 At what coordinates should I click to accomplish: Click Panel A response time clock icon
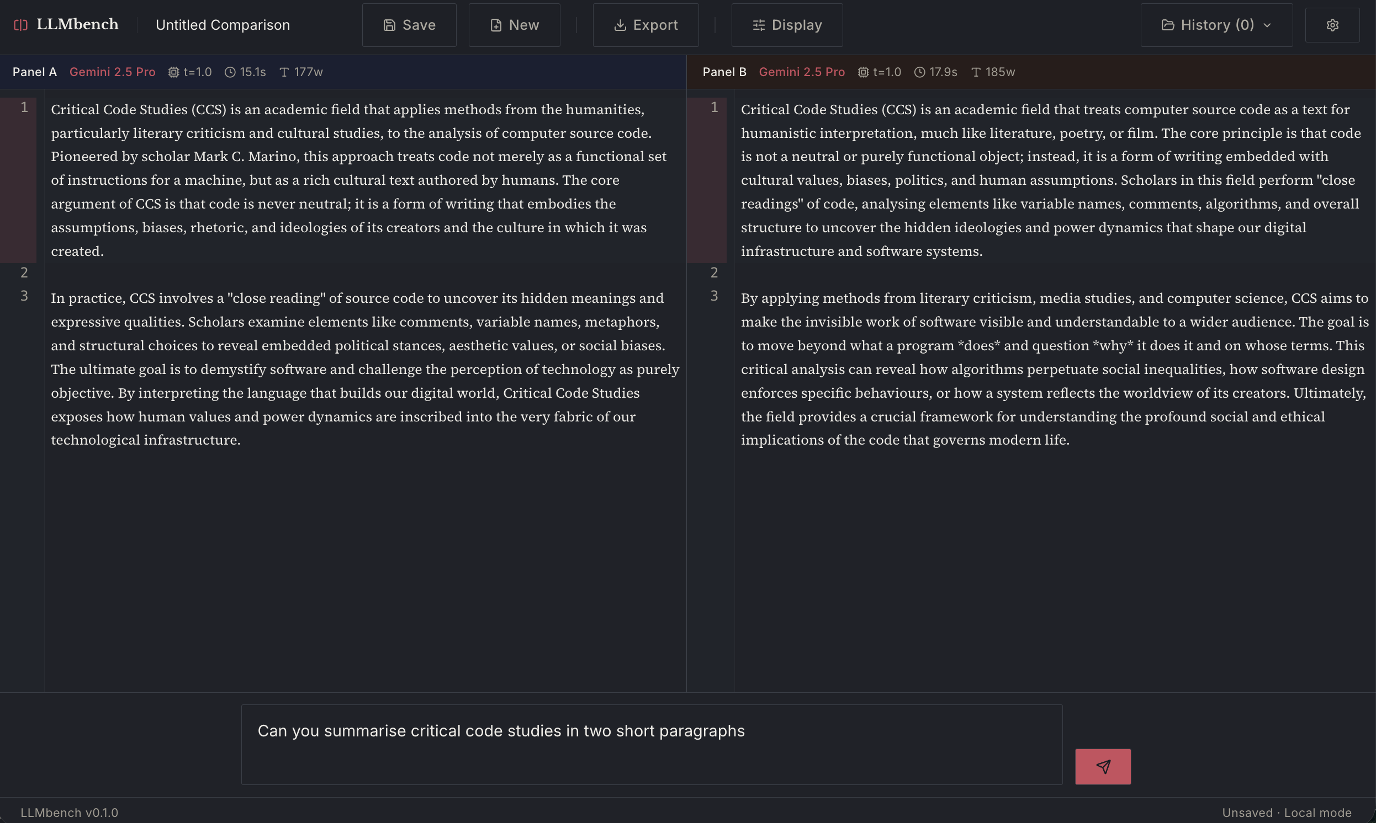pos(230,72)
